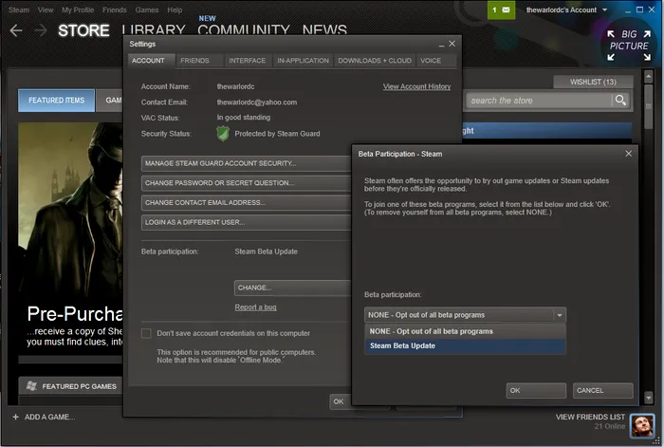Open the Wishlist (13) button
The image size is (664, 447).
593,82
